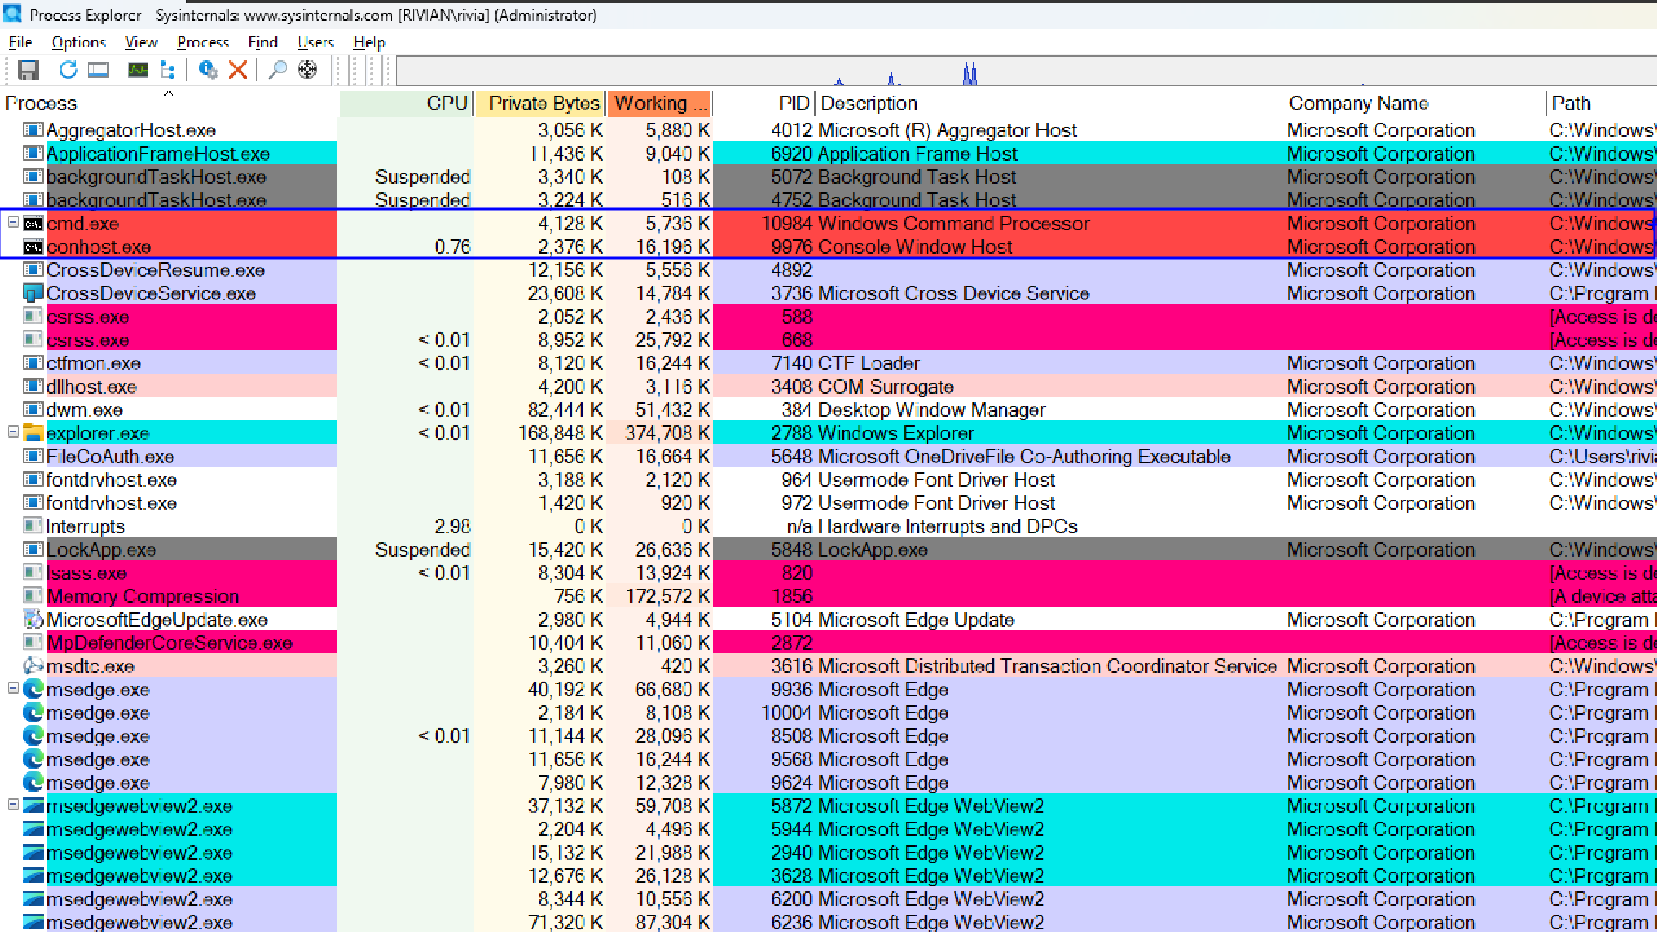Viewport: 1657px width, 932px height.
Task: Open the process properties icon
Action: [207, 70]
